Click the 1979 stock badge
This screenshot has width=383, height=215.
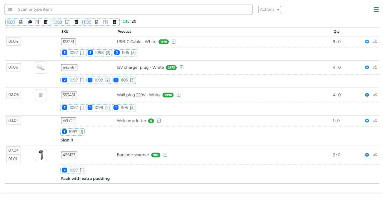pyautogui.click(x=164, y=42)
